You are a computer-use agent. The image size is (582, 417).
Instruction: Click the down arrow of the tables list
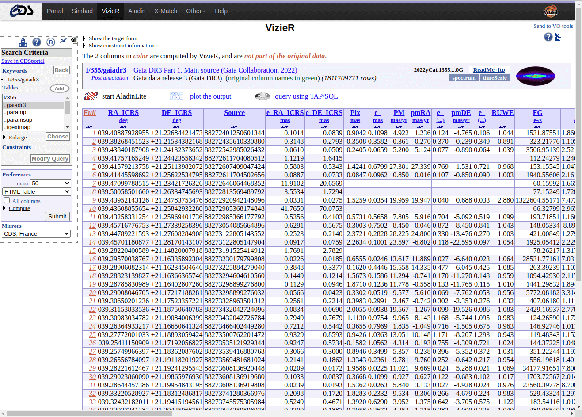68,127
